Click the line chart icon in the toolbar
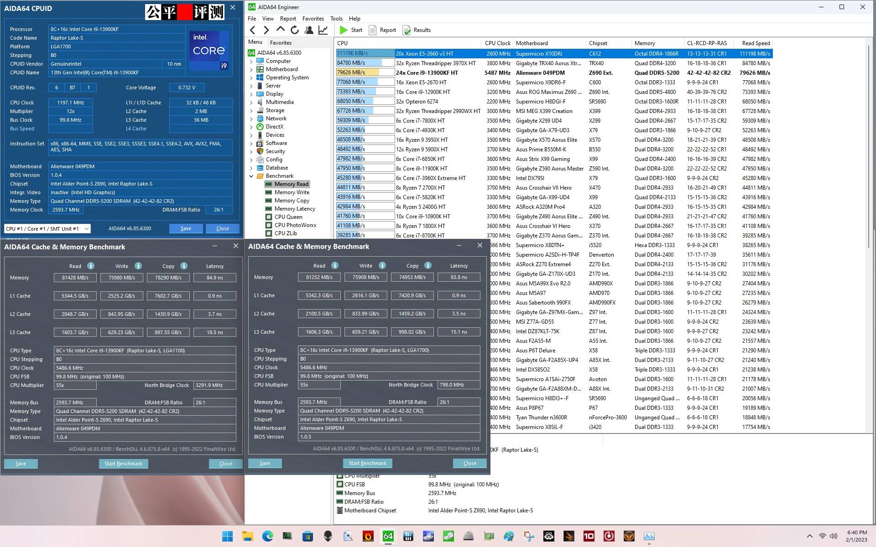The width and height of the screenshot is (876, 547). 323,30
